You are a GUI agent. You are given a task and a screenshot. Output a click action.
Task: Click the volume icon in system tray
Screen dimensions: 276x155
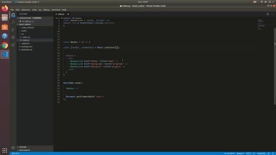pyautogui.click(x=266, y=2)
